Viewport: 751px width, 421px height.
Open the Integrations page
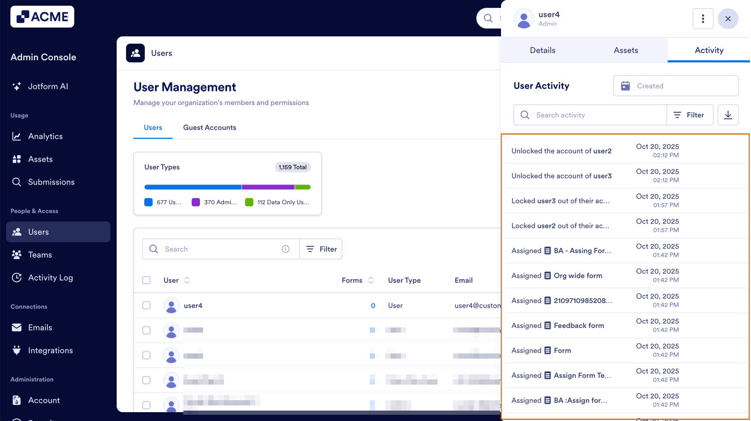pyautogui.click(x=49, y=350)
